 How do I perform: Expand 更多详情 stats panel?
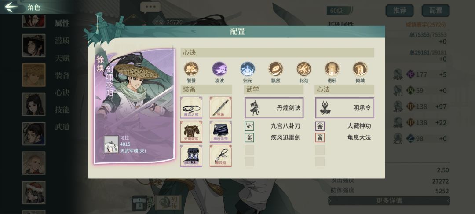click(x=389, y=201)
